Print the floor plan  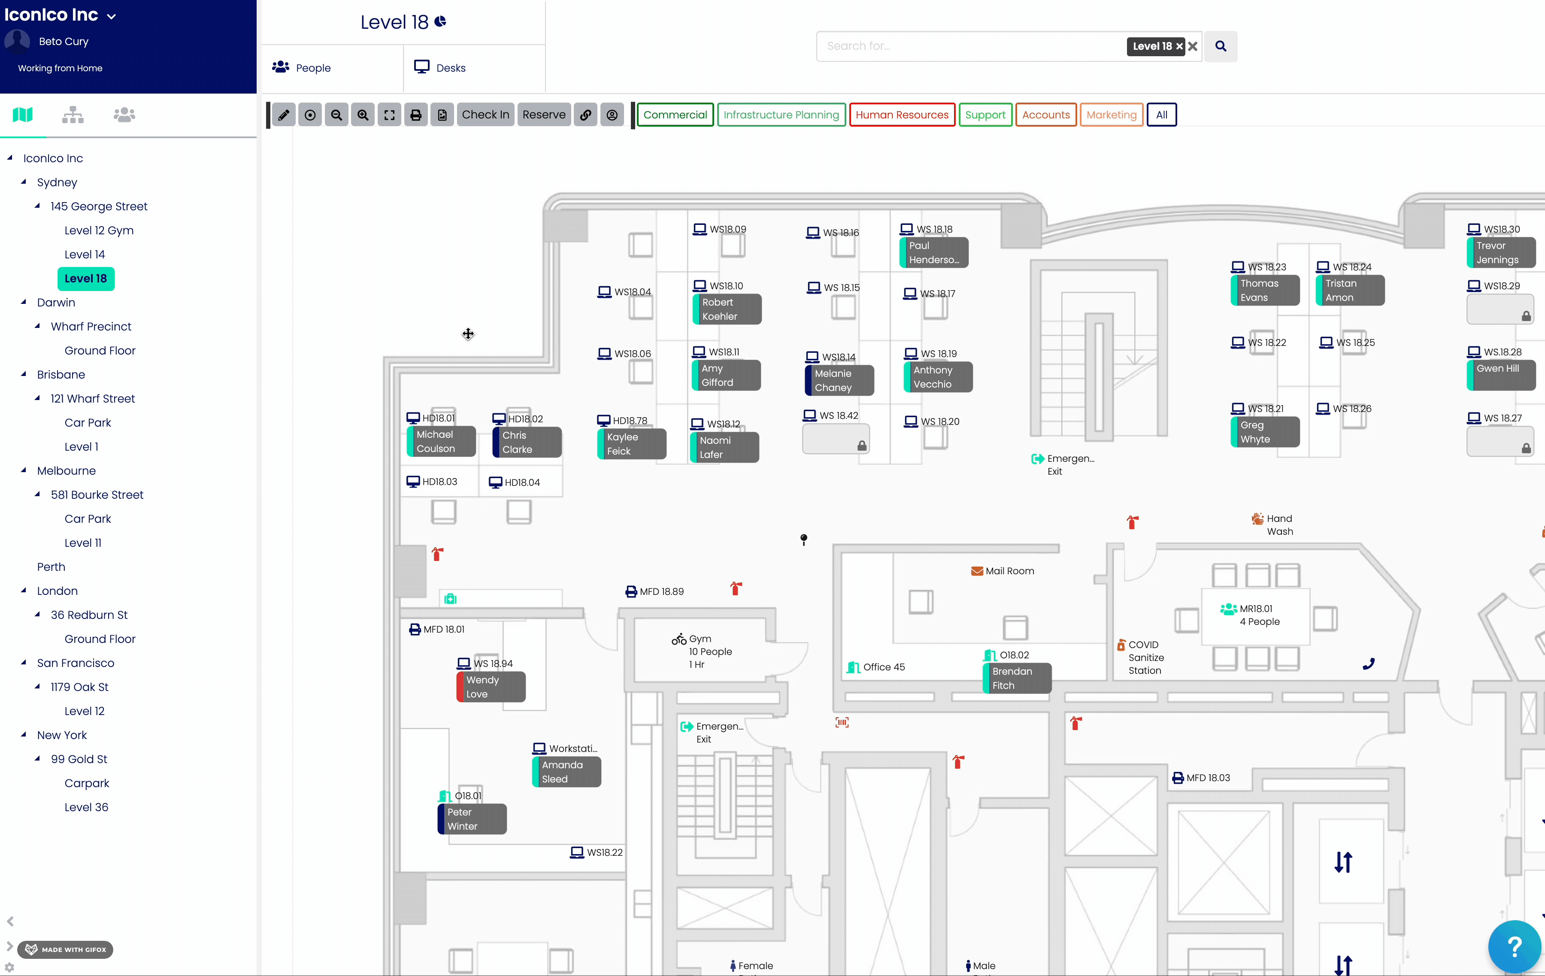pos(416,115)
